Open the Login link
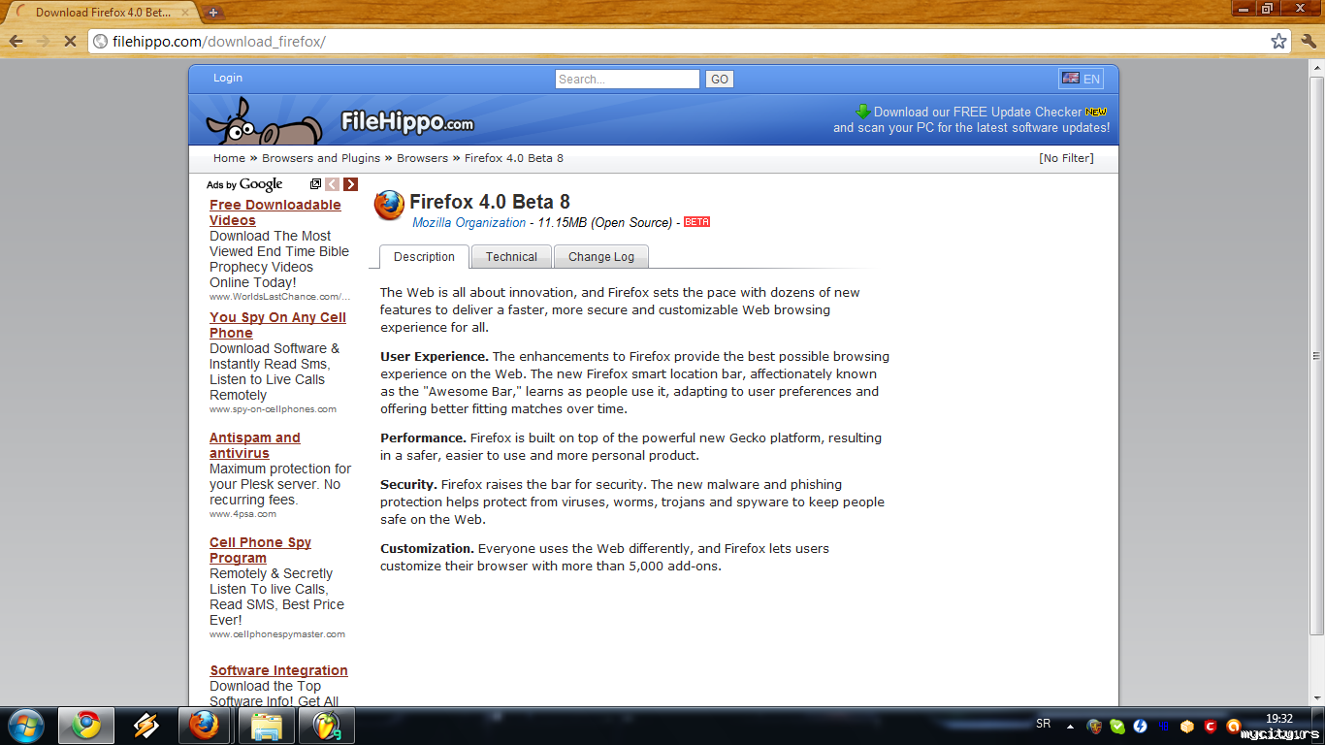Viewport: 1325px width, 745px height. [x=228, y=78]
